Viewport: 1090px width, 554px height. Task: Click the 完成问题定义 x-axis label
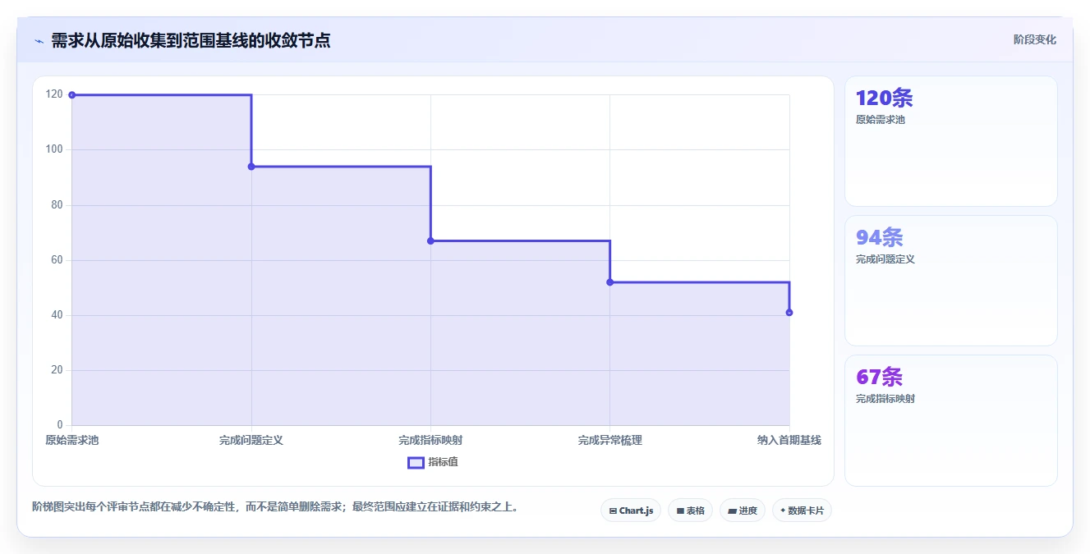tap(251, 440)
